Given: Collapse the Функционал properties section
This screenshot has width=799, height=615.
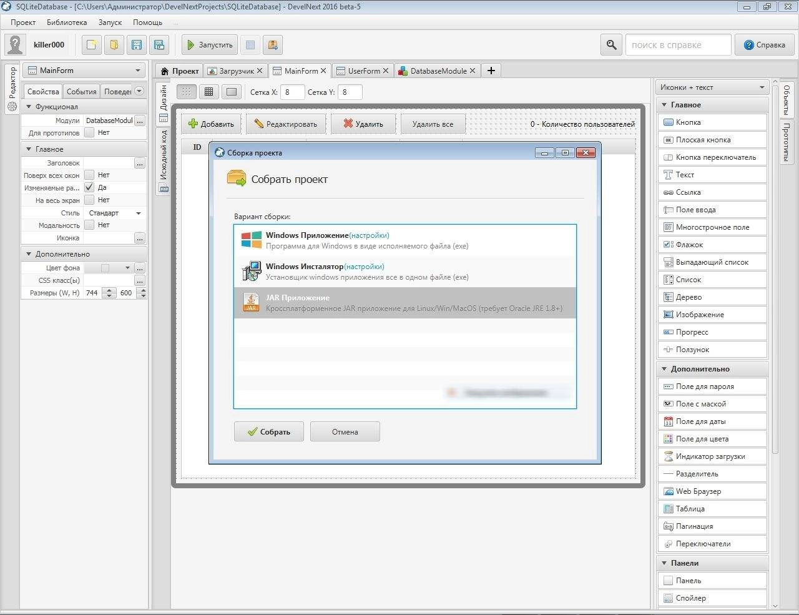Looking at the screenshot, I should [x=29, y=107].
